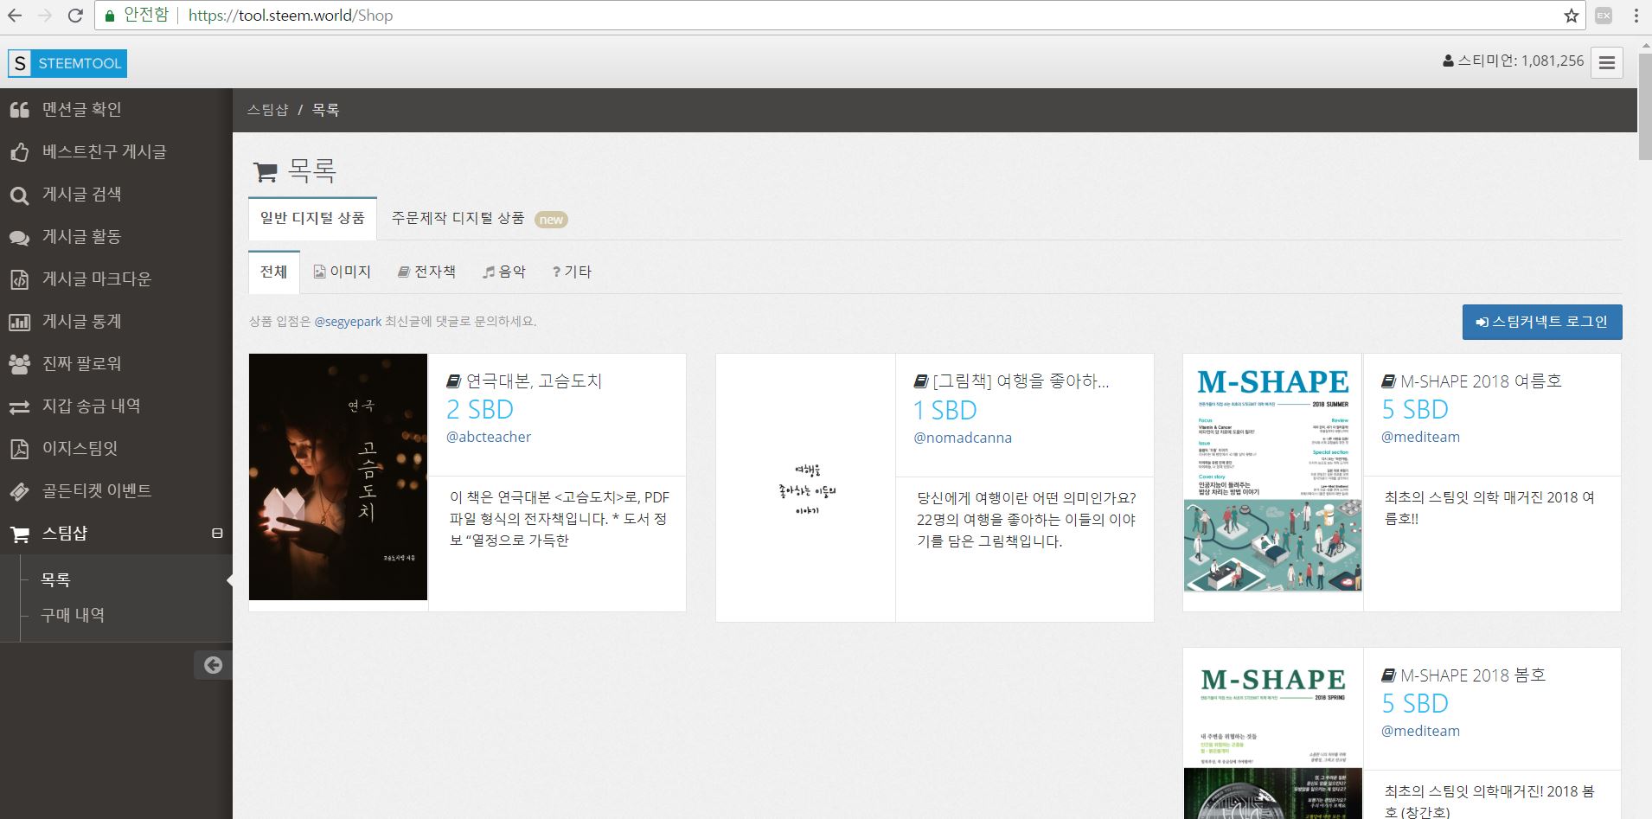The width and height of the screenshot is (1652, 819).
Task: Collapse the 스팀샵 submenu with minus toggle
Action: [x=217, y=534]
